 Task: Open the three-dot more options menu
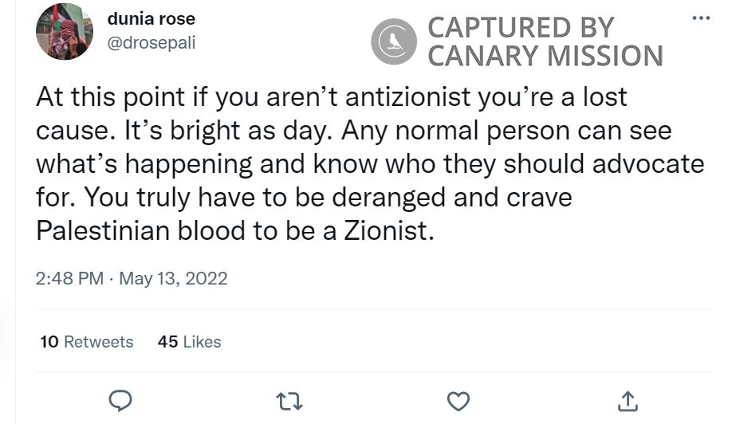coord(701,18)
